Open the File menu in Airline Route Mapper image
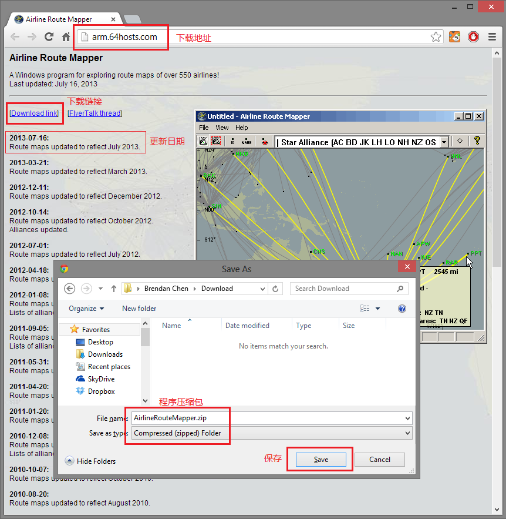This screenshot has width=506, height=519. 204,128
